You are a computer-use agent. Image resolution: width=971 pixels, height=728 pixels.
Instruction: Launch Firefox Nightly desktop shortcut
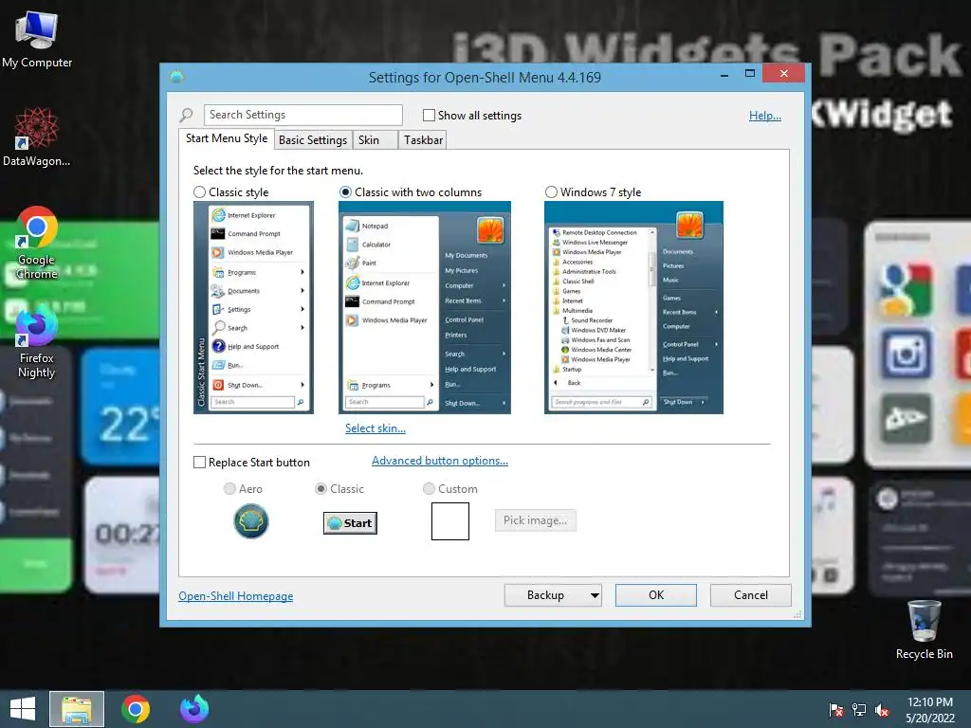point(37,343)
